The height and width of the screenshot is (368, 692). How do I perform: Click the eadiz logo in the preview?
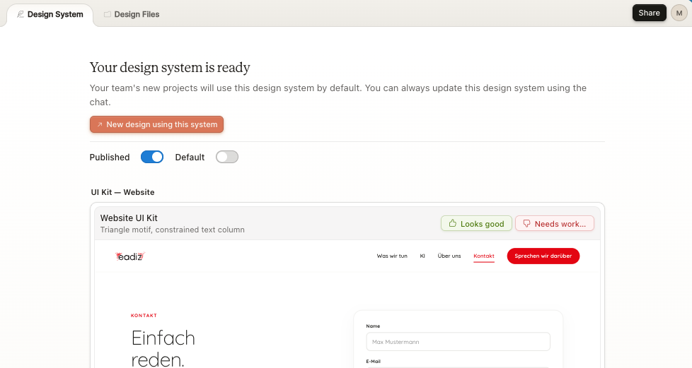click(130, 256)
